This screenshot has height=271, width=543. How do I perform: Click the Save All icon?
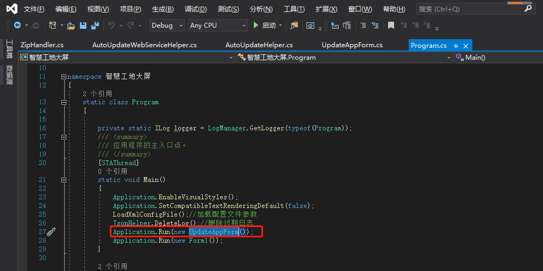pyautogui.click(x=95, y=26)
